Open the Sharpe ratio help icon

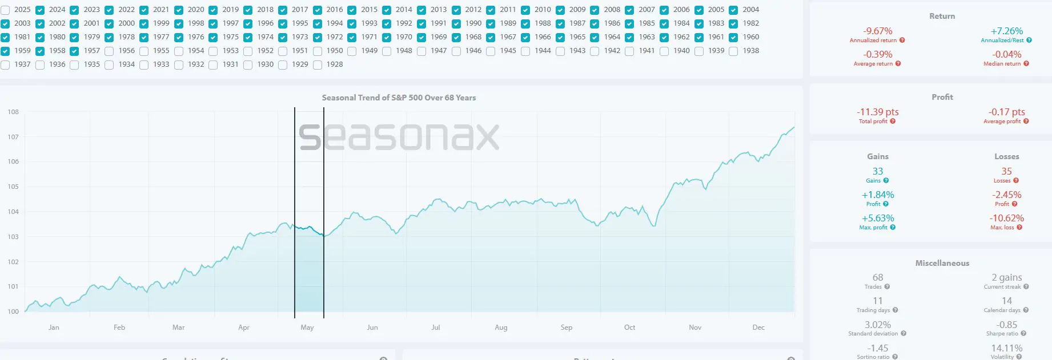click(1023, 334)
